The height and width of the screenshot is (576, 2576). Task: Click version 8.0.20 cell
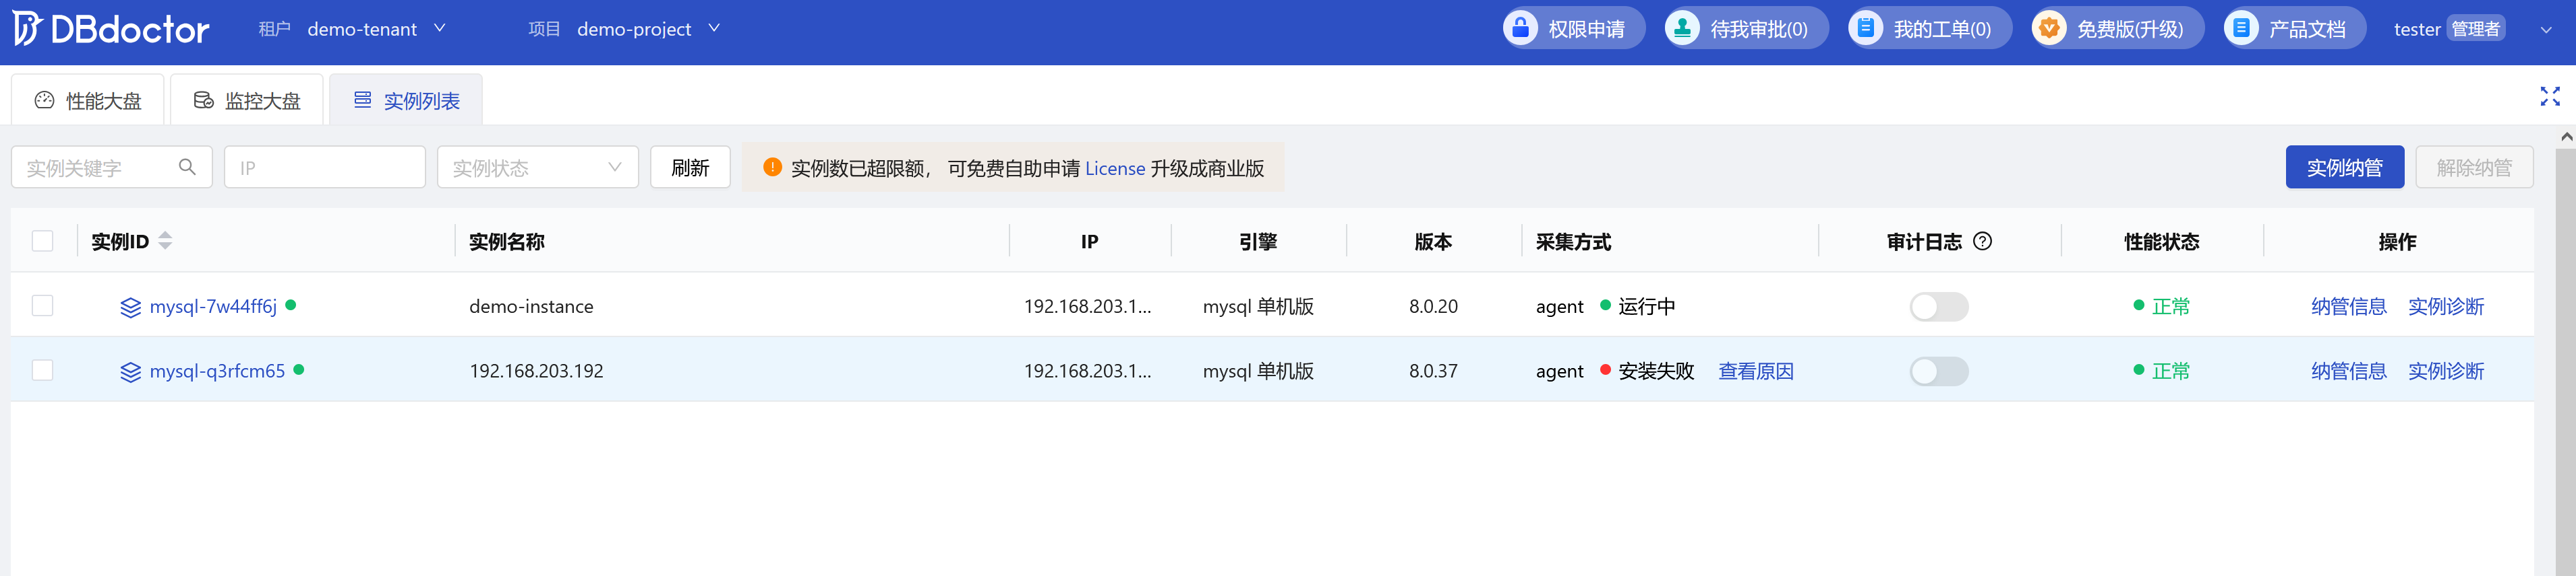click(x=1433, y=306)
